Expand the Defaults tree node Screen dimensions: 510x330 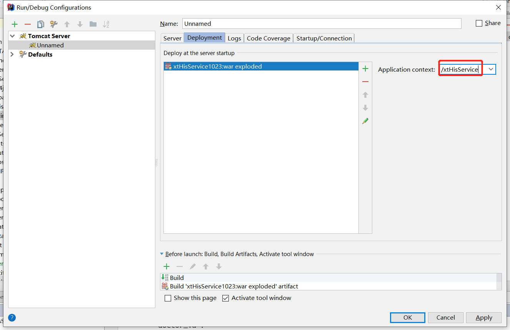point(12,54)
